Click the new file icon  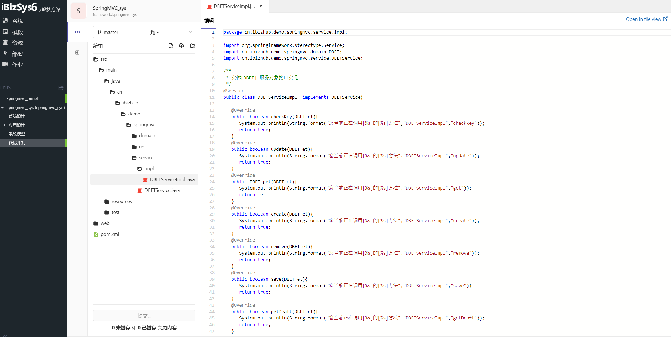coord(171,46)
